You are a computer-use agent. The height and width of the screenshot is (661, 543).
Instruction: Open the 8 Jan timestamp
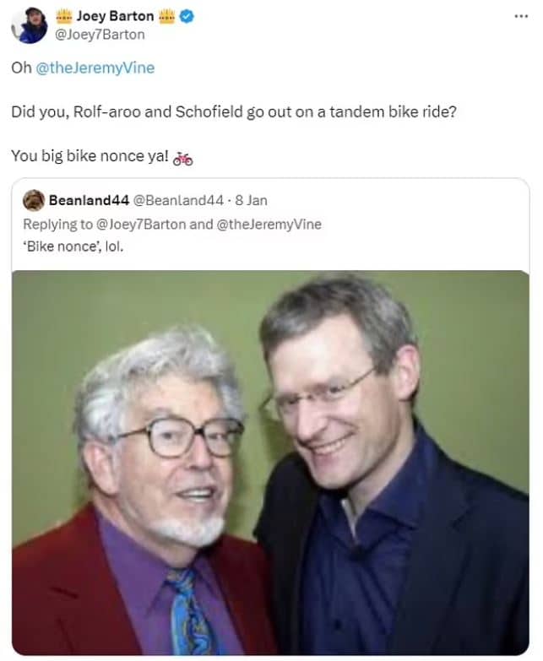tap(252, 200)
